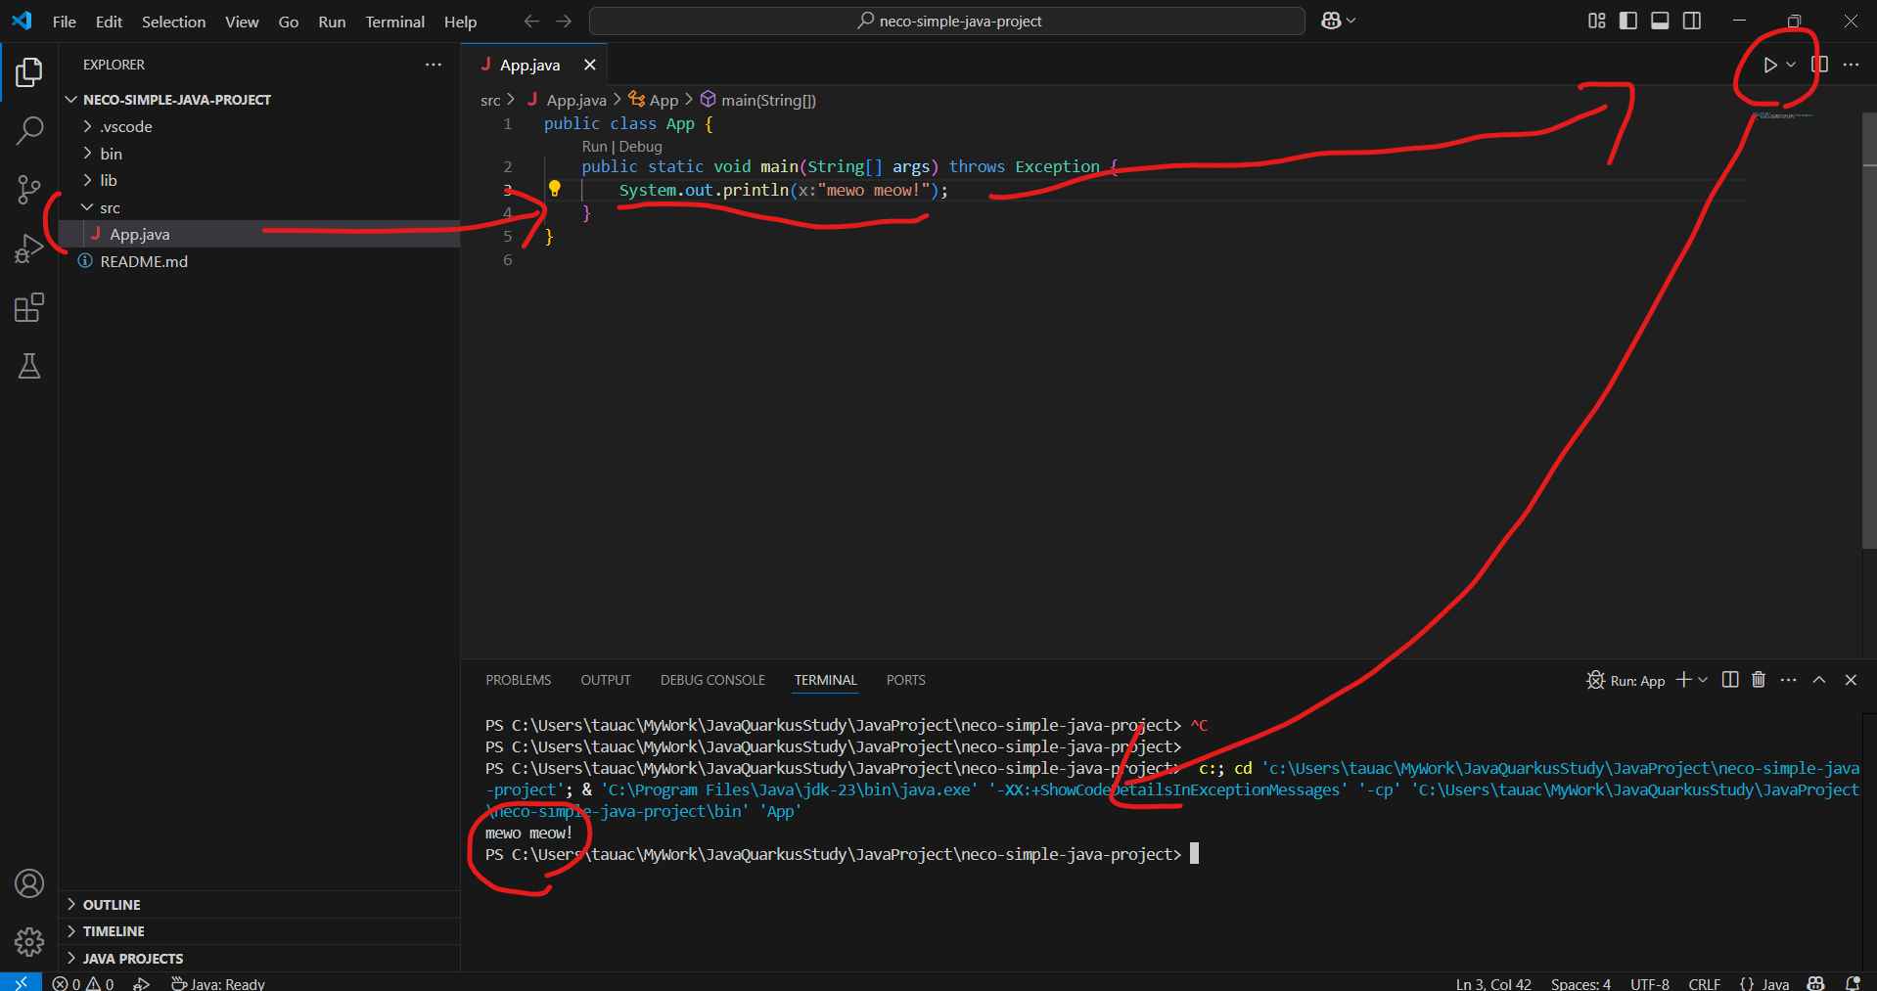Toggle the Primary Side Bar visibility
This screenshot has width=1877, height=991.
point(1628,21)
